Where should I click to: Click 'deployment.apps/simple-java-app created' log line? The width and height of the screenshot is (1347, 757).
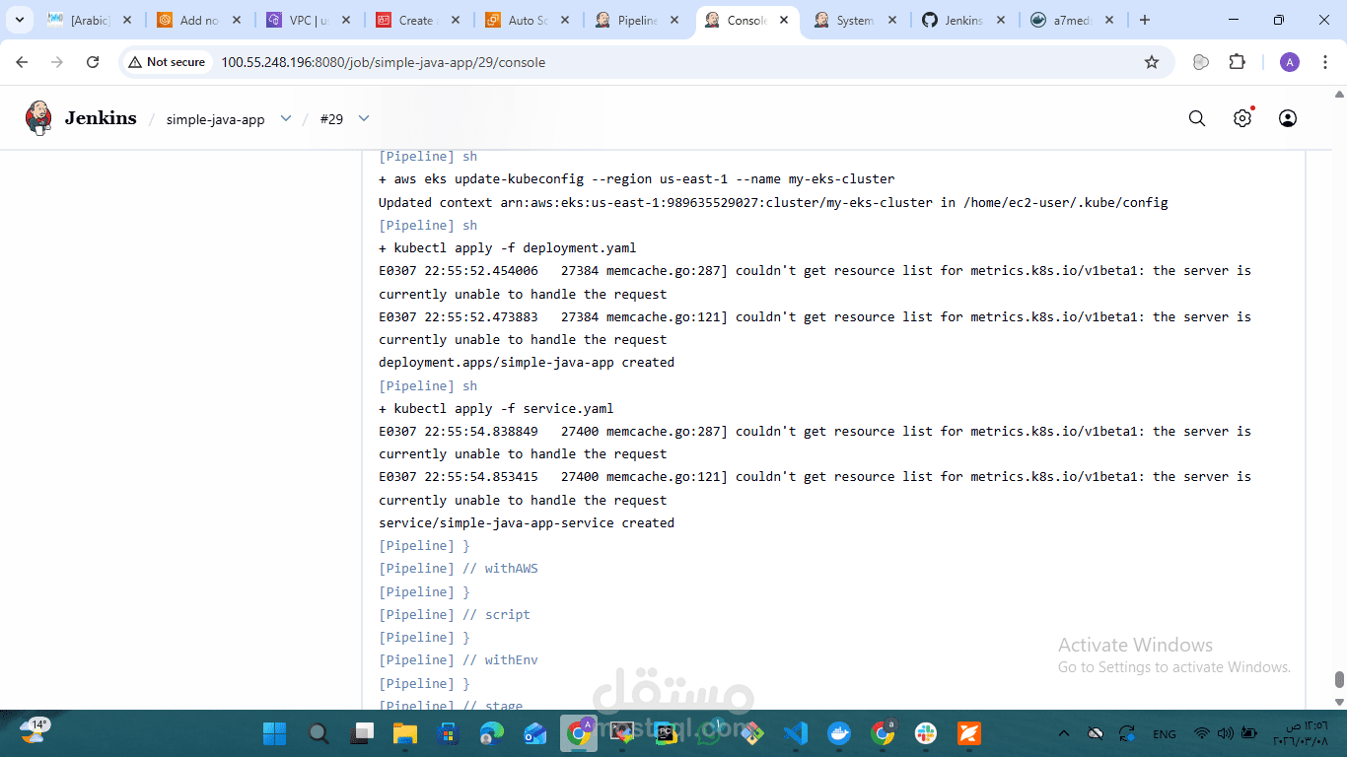pos(527,363)
